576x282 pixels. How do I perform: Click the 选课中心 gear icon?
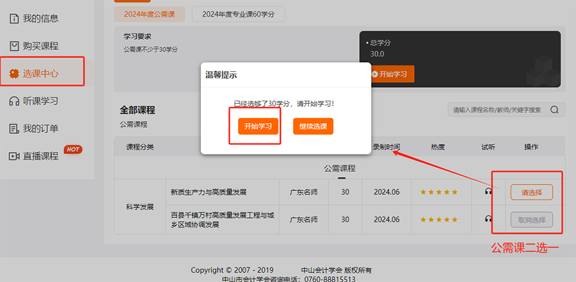13,74
